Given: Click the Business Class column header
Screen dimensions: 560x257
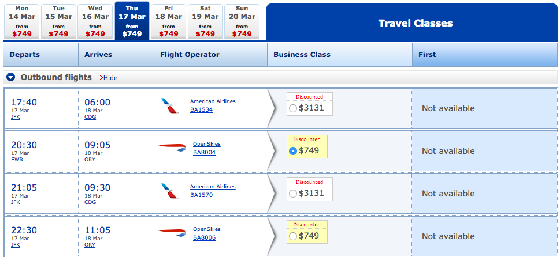Looking at the screenshot, I should [x=302, y=55].
